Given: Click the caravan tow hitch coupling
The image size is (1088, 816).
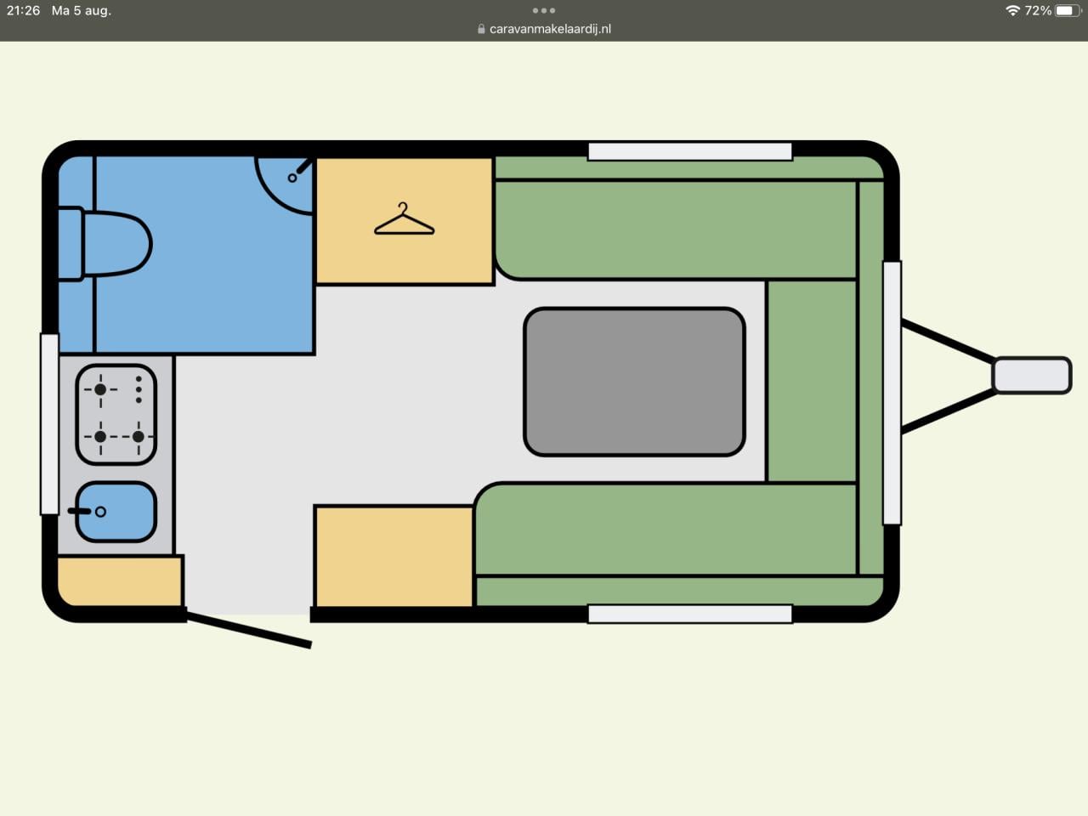Looking at the screenshot, I should [x=1031, y=375].
